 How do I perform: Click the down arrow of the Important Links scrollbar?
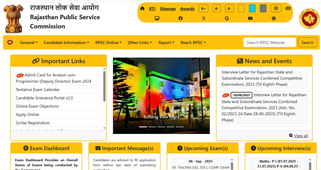(104, 128)
